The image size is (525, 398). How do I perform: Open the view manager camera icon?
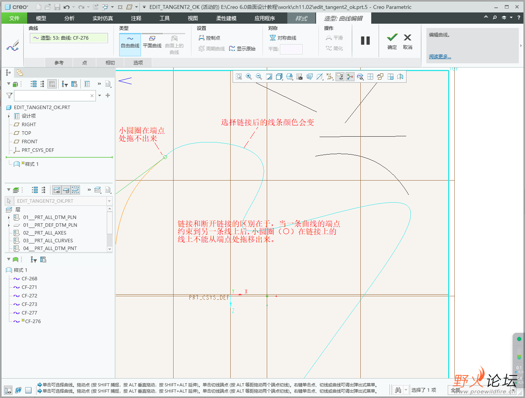pyautogui.click(x=299, y=76)
